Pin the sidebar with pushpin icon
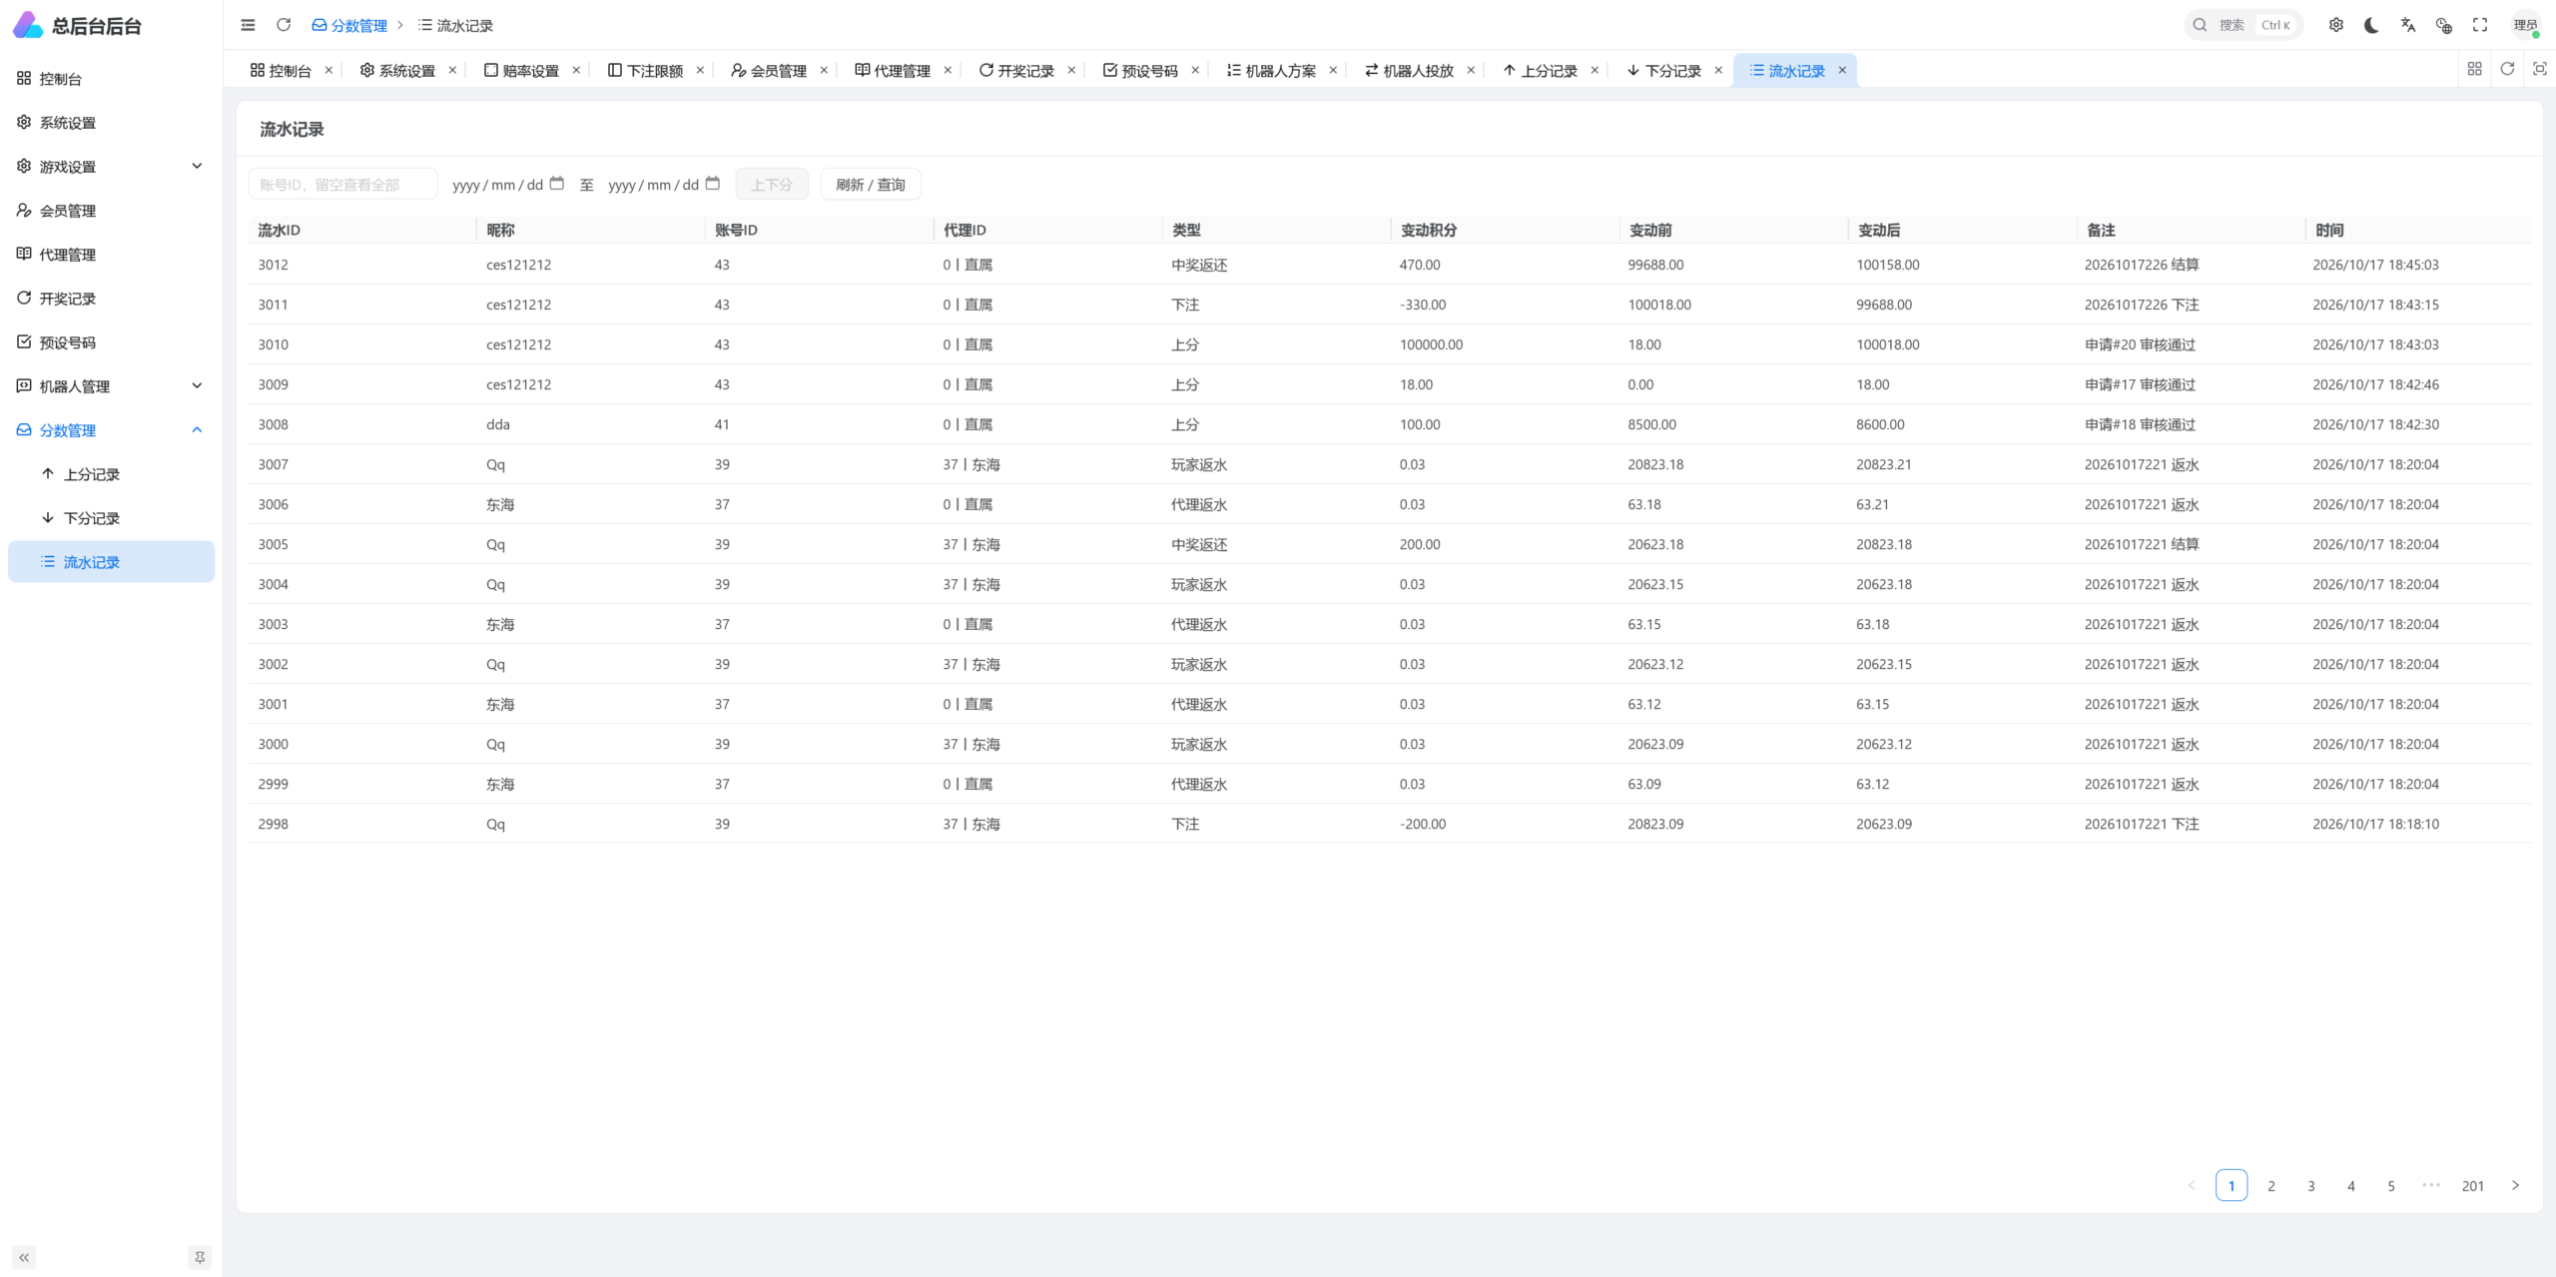The image size is (2556, 1277). 200,1258
